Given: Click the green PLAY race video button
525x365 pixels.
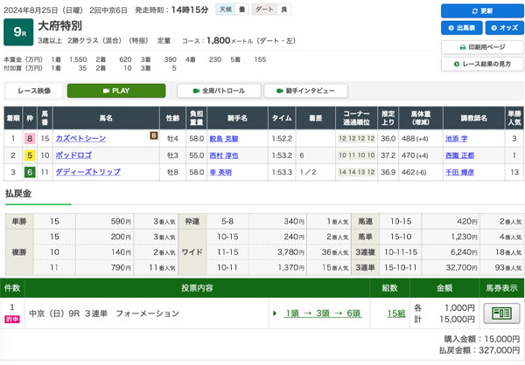Looking at the screenshot, I should tap(115, 91).
